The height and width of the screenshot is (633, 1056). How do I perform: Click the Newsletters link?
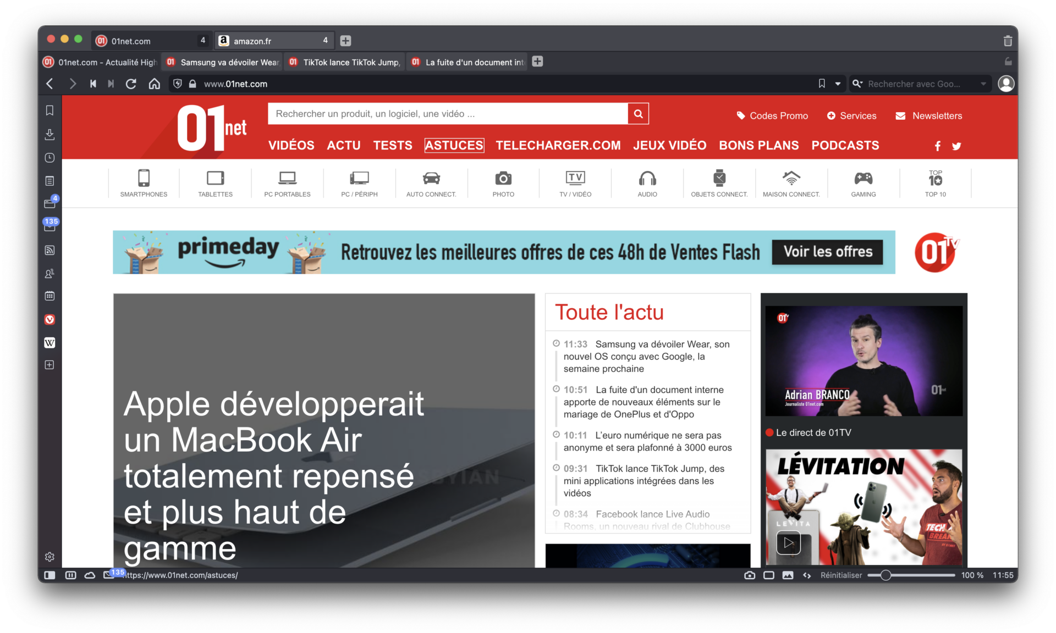[929, 115]
